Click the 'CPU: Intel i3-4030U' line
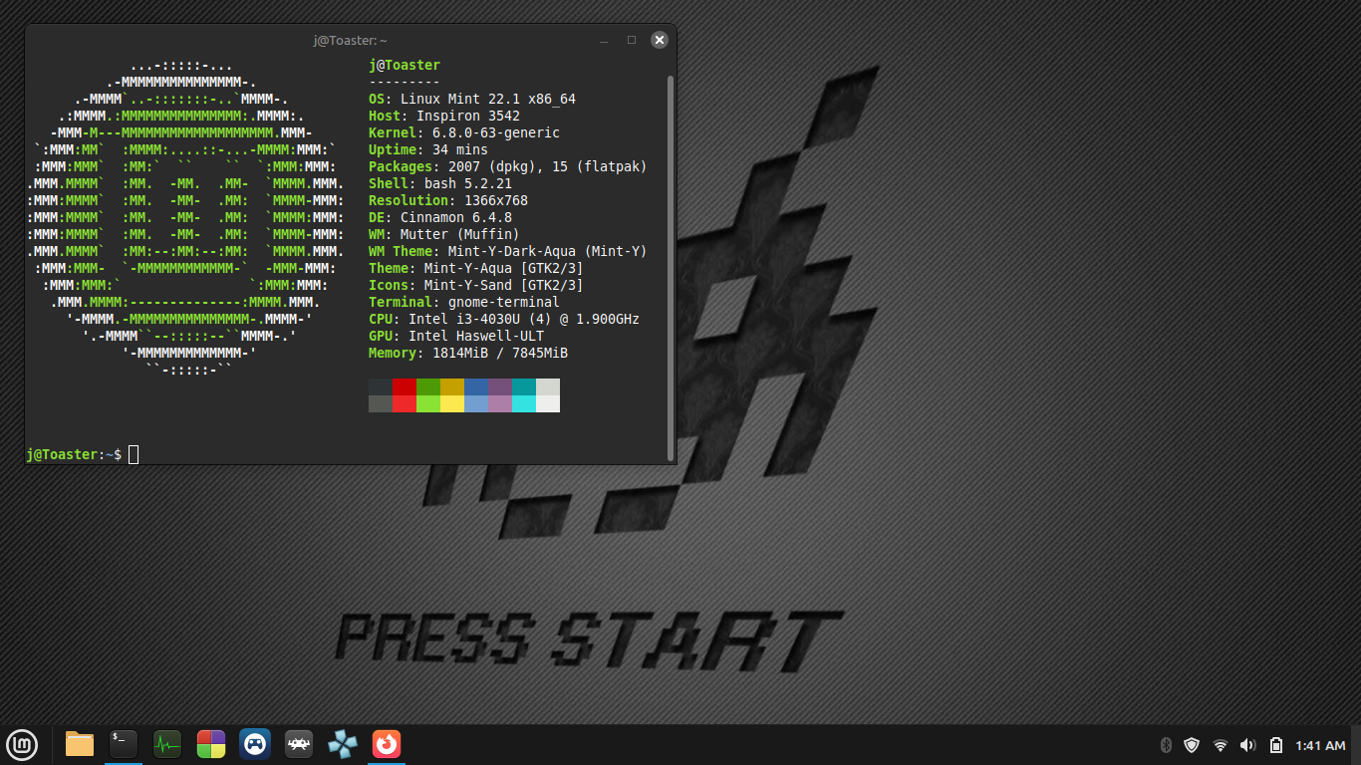1361x765 pixels. 504,319
